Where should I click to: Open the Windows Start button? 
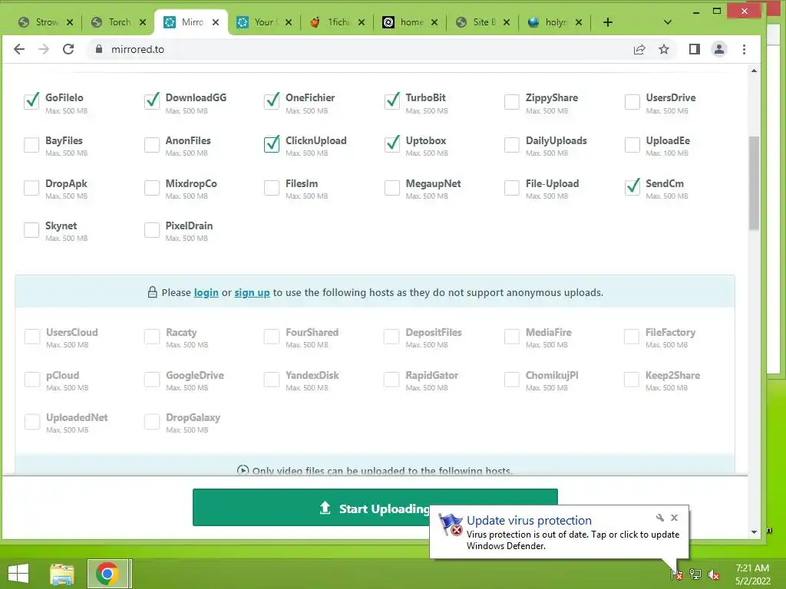(18, 574)
